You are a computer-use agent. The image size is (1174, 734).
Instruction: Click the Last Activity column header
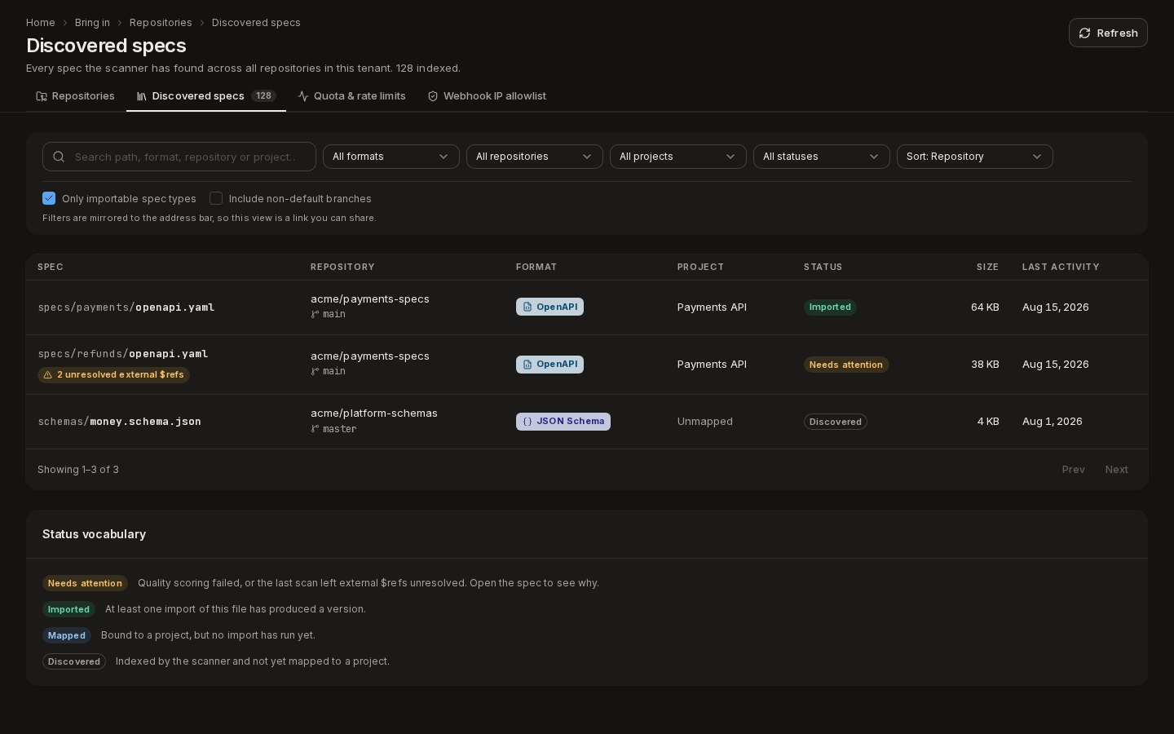coord(1061,268)
